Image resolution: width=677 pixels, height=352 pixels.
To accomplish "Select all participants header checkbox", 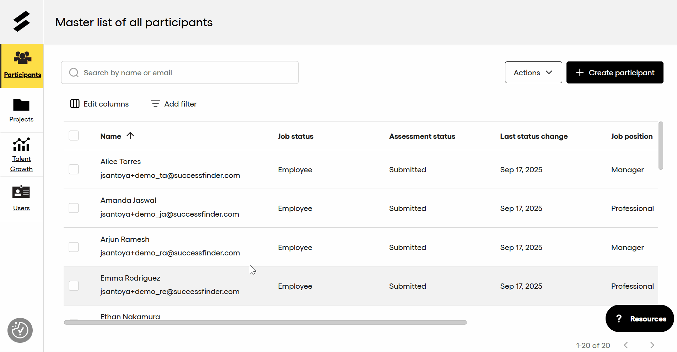I will point(74,136).
